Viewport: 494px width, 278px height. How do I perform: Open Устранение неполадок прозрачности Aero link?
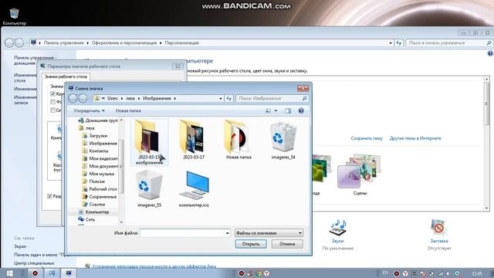(x=154, y=266)
